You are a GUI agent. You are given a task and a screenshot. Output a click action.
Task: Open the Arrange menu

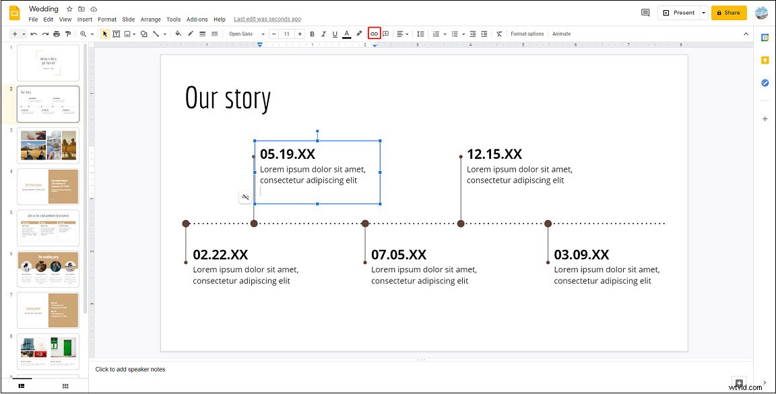[x=150, y=19]
